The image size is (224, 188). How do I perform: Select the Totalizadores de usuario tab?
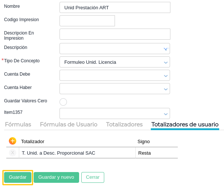point(185,125)
